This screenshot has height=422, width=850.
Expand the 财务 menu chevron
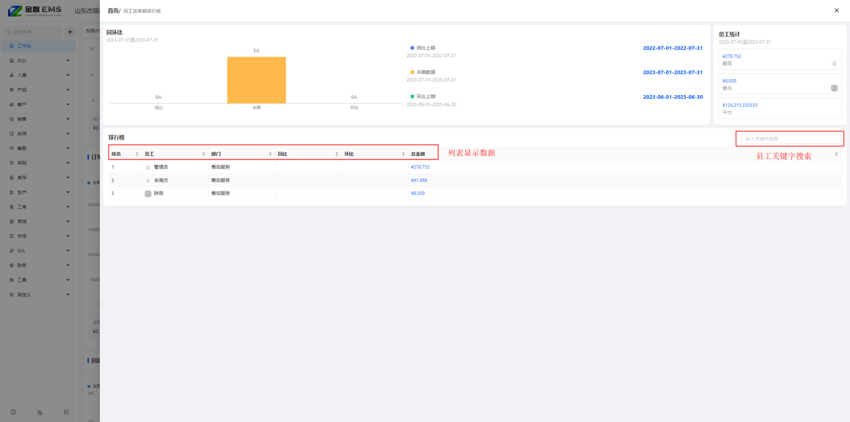pyautogui.click(x=68, y=265)
